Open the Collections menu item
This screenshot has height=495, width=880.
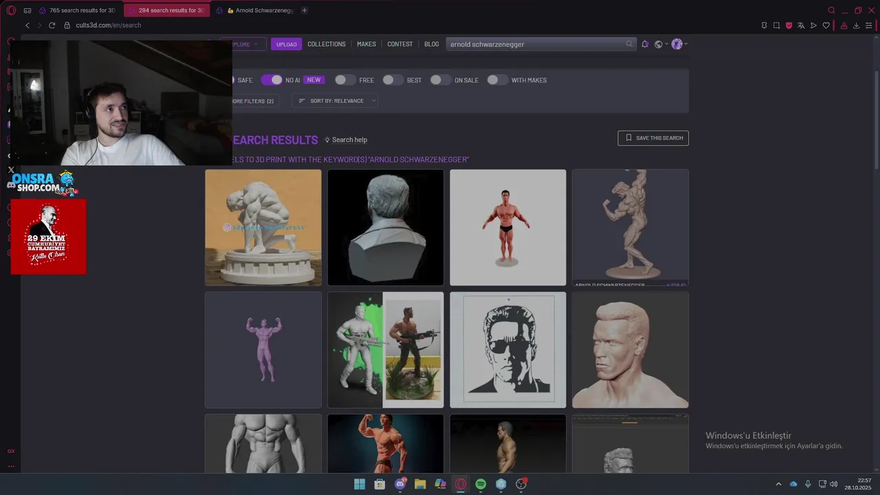point(327,44)
